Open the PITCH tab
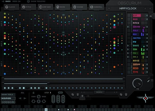This screenshot has height=111, width=155. 28,7
